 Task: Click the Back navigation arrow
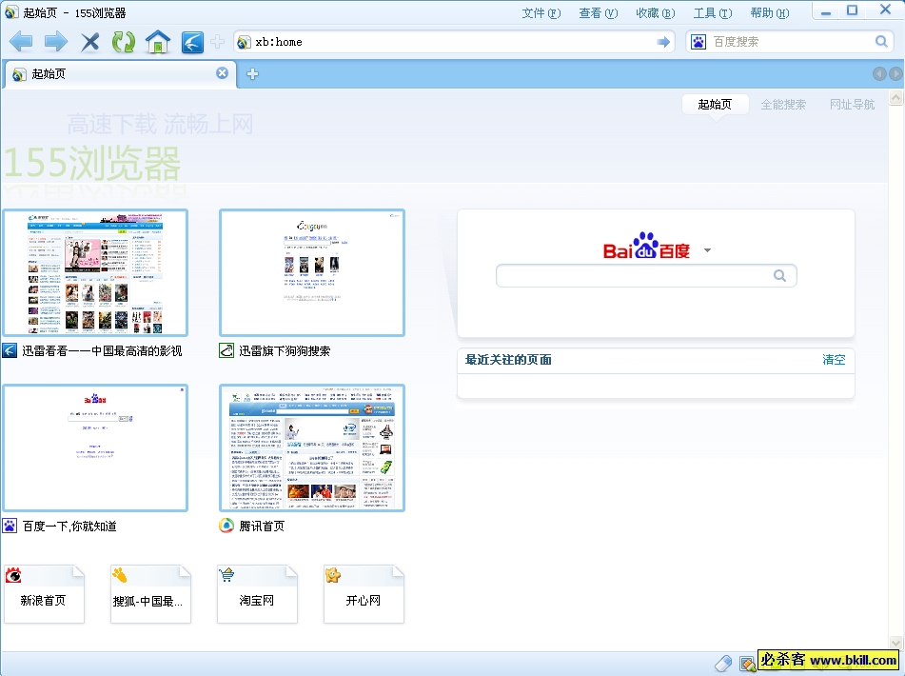(21, 42)
